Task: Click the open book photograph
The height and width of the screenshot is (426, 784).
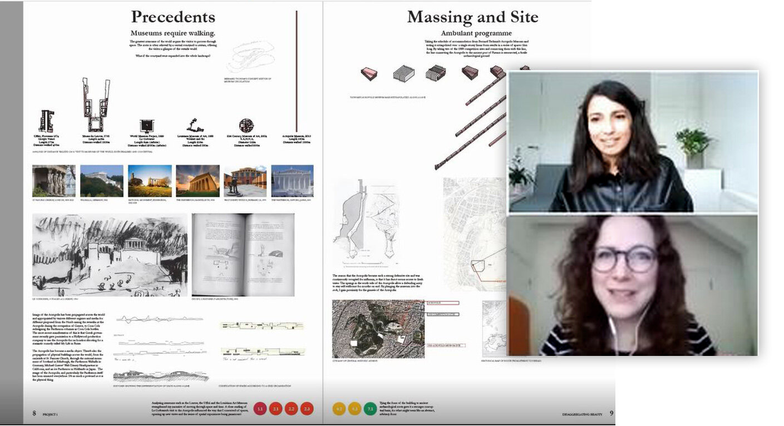Action: point(243,255)
